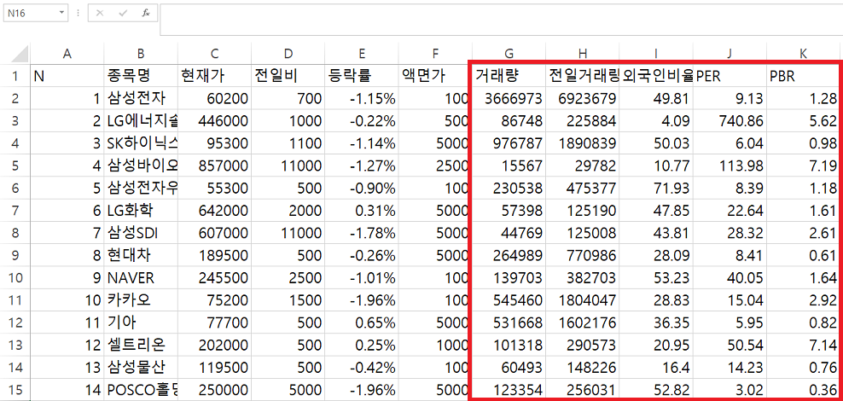843x401 pixels.
Task: Click the 종목명 header cell
Action: [x=141, y=76]
